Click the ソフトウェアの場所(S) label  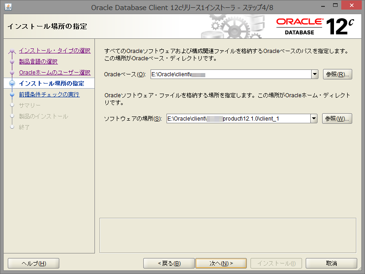pyautogui.click(x=133, y=119)
